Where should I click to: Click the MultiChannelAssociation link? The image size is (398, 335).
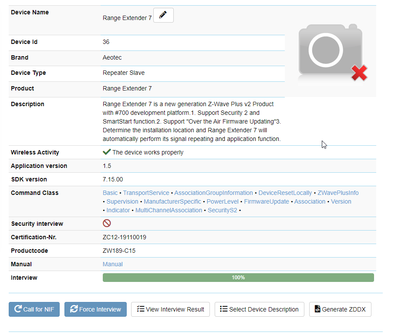(x=169, y=210)
